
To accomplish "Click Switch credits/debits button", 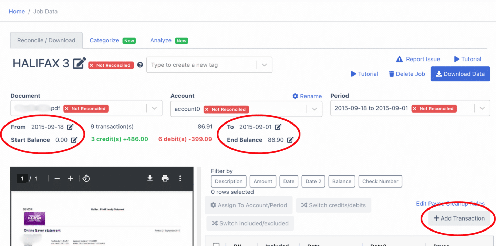I will pos(333,205).
